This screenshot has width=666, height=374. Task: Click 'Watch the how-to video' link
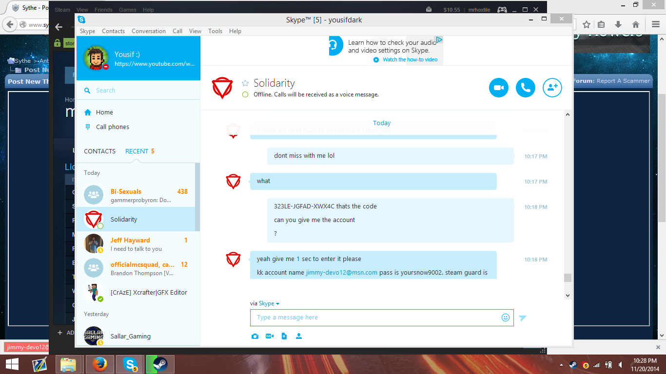410,60
